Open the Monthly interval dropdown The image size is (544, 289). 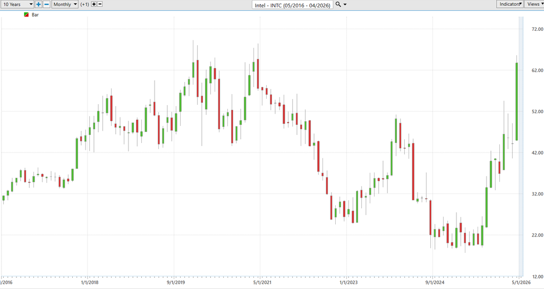pos(65,4)
